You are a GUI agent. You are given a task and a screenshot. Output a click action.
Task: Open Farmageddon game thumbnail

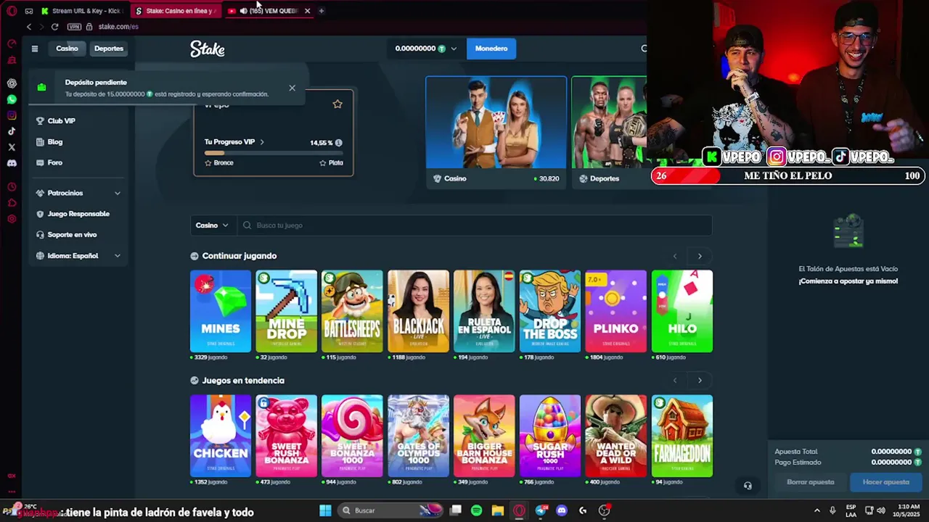(682, 436)
